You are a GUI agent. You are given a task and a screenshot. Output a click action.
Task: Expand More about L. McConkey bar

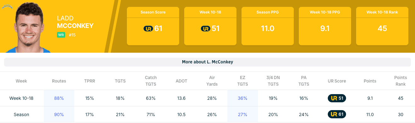207,62
